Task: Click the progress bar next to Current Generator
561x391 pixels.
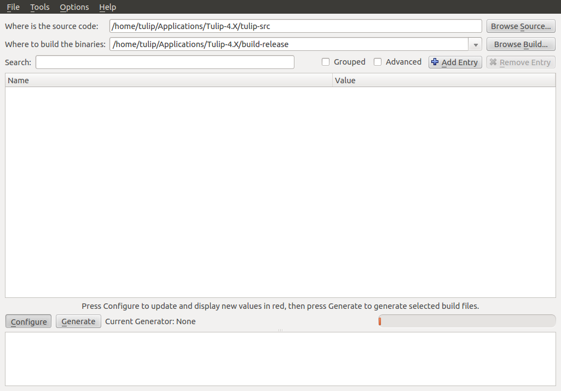Action: 466,321
